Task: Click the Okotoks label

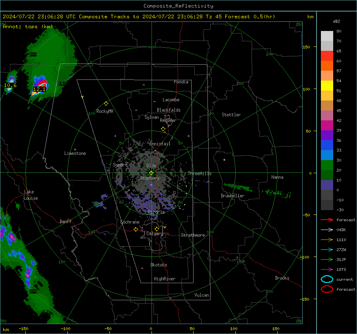Action: click(x=159, y=265)
